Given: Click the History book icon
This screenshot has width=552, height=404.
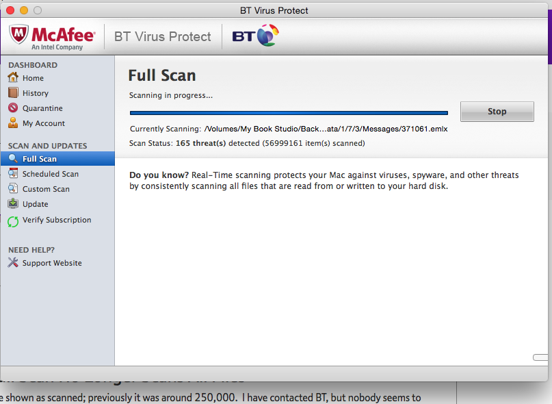Looking at the screenshot, I should click(x=13, y=92).
